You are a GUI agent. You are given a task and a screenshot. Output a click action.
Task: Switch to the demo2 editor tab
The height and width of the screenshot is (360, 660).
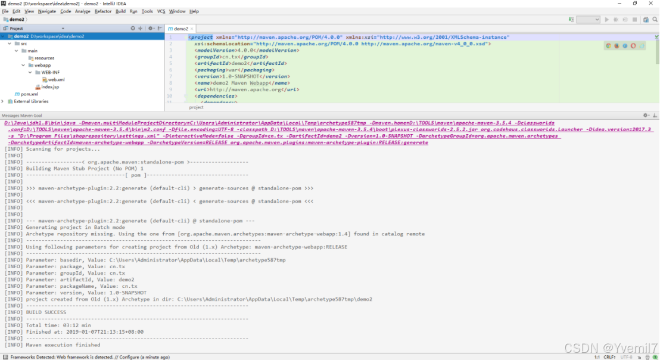click(x=181, y=29)
